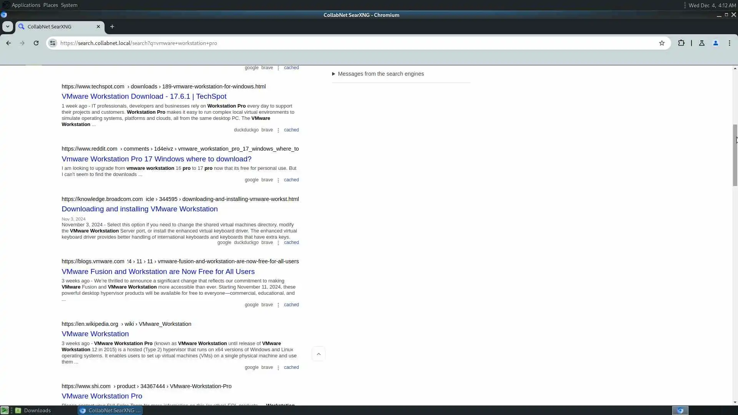Image resolution: width=738 pixels, height=415 pixels.
Task: Open more options for Wikipedia result
Action: click(278, 368)
